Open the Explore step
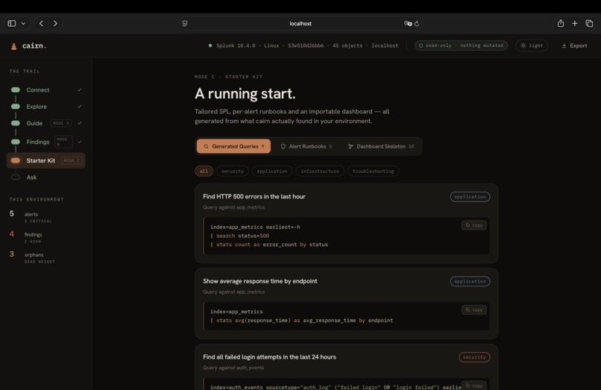Viewport: 601px width, 390px height. click(x=45, y=107)
